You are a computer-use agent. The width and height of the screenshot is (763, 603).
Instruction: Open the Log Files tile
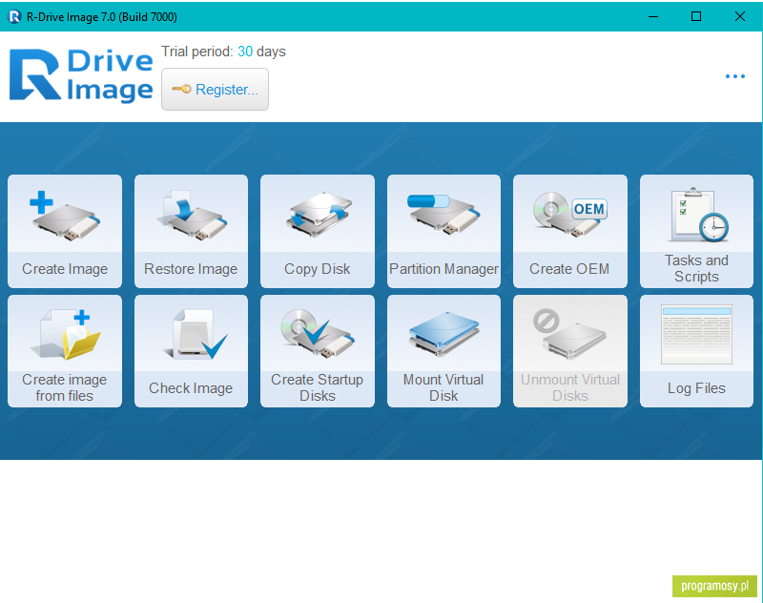pyautogui.click(x=696, y=351)
